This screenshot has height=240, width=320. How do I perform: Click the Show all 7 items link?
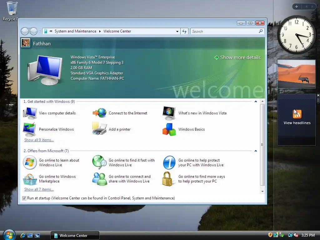click(39, 189)
